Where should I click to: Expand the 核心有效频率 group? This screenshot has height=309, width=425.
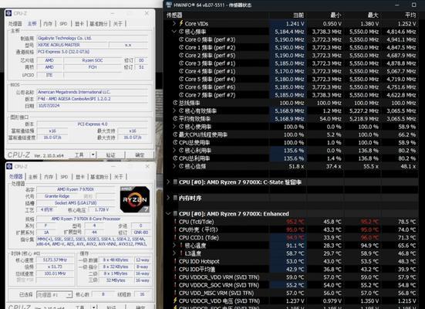[x=174, y=110]
